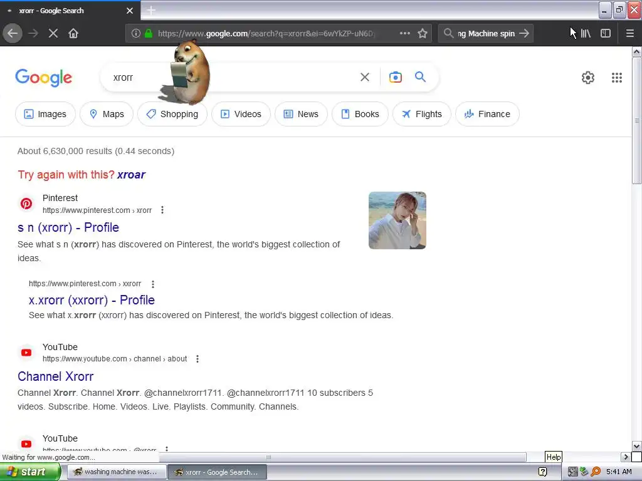Click the vertical scrollbar down arrow
Viewport: 642px width, 481px height.
pos(637,446)
